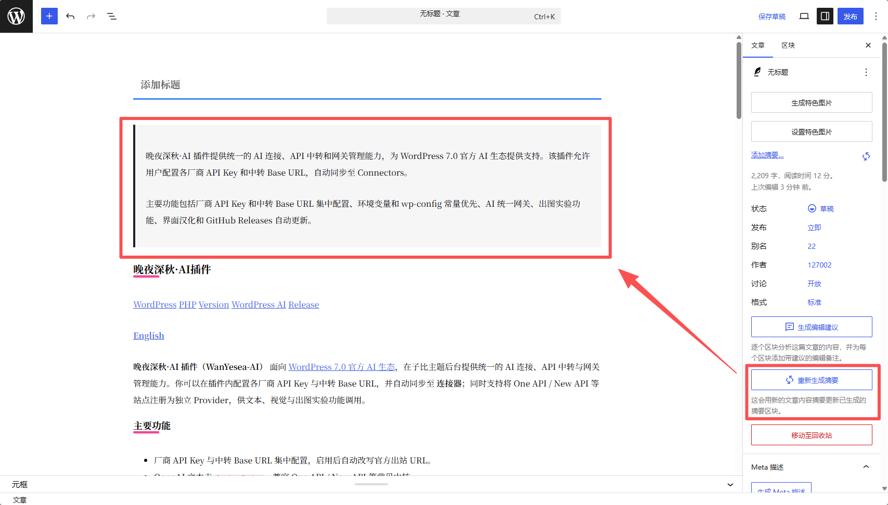Click the 无标题 post title in sidebar

(778, 72)
